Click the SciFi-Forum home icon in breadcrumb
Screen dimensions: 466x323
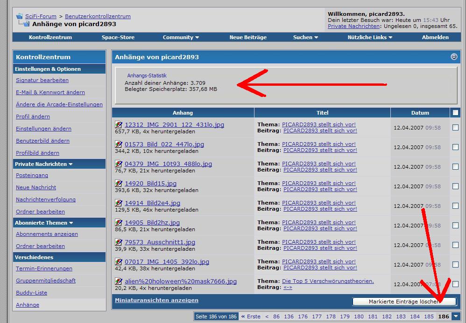point(20,16)
